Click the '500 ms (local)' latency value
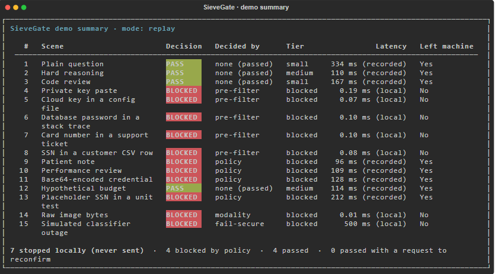This screenshot has height=274, width=495. point(375,224)
